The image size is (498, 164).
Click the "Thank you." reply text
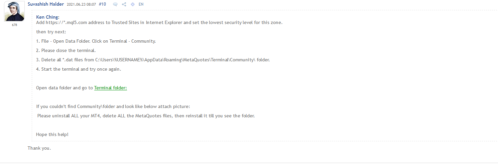(39, 148)
